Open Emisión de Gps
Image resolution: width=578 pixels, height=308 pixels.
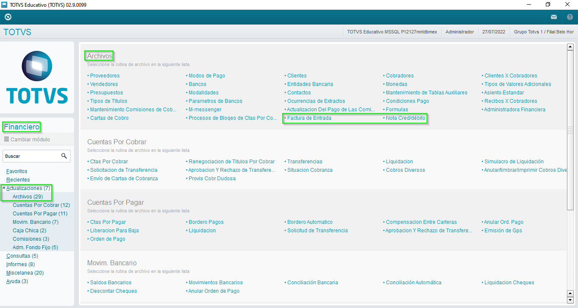[x=503, y=231]
